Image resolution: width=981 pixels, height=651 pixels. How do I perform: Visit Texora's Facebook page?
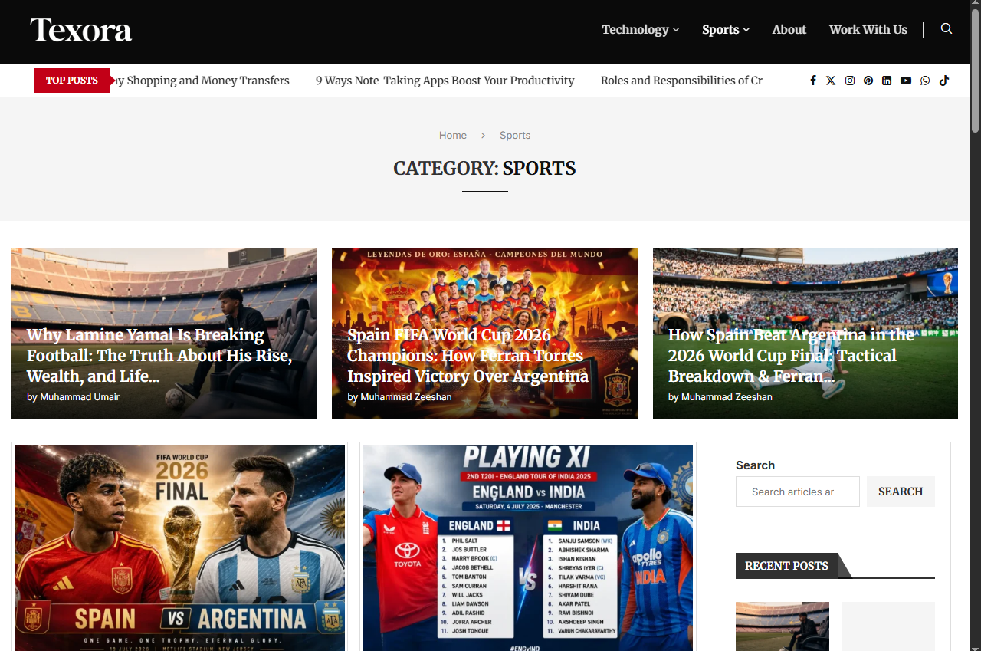[813, 81]
